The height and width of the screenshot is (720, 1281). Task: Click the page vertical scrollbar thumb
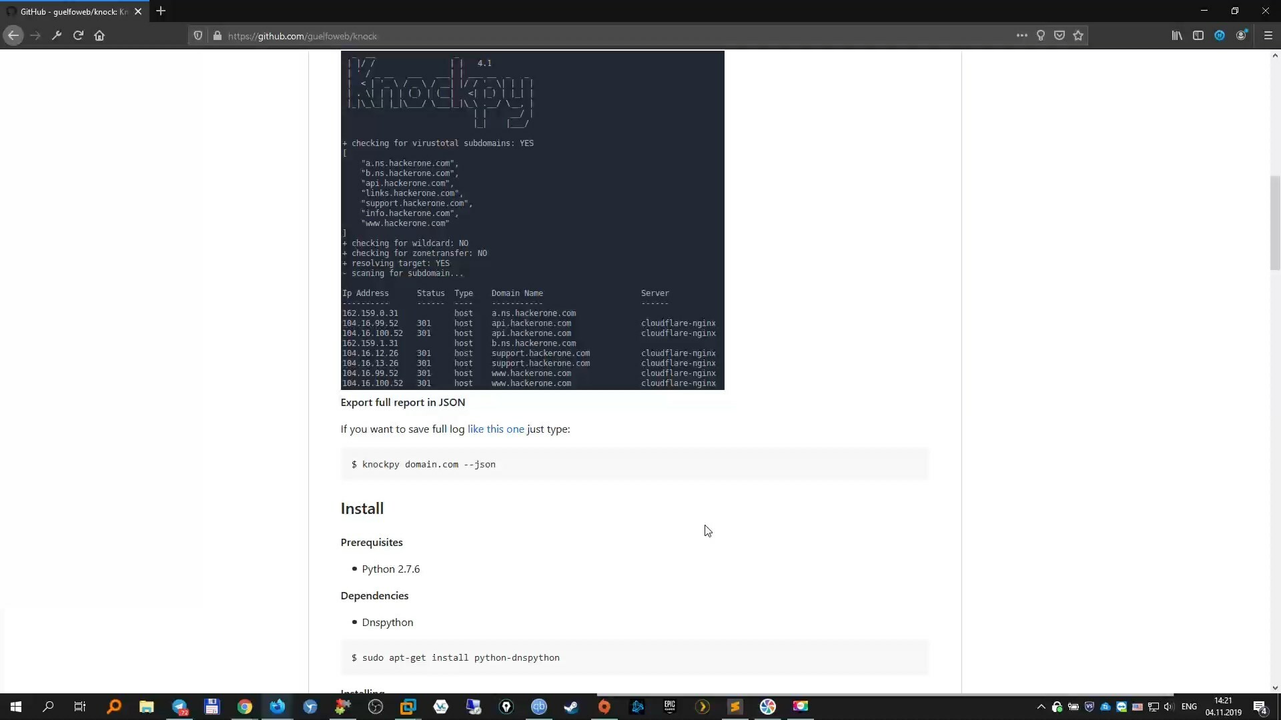(x=1275, y=223)
